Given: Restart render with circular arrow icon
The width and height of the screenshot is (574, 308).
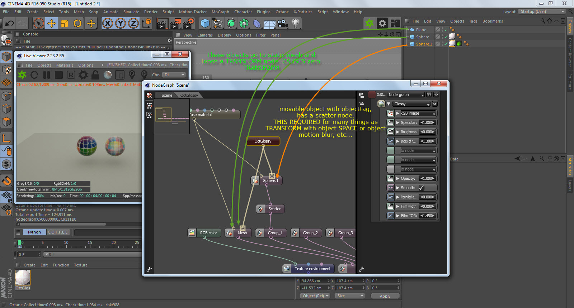Looking at the screenshot, I should (34, 75).
